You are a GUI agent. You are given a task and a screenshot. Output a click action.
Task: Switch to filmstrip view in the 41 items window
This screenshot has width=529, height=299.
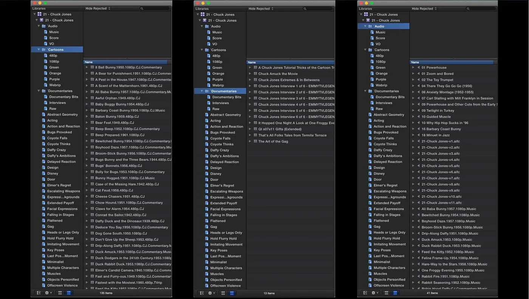point(387,293)
